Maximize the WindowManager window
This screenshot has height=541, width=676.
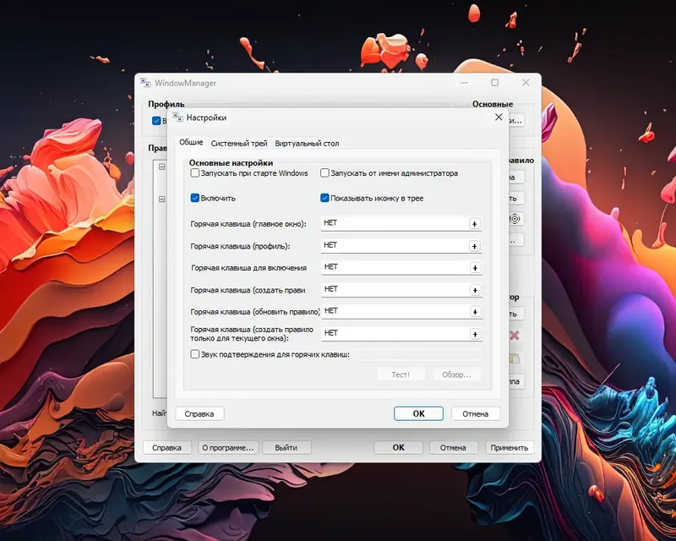click(495, 82)
